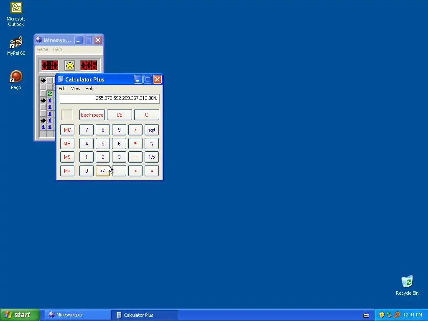Click the calculator number display field
The width and height of the screenshot is (428, 321).
click(110, 99)
